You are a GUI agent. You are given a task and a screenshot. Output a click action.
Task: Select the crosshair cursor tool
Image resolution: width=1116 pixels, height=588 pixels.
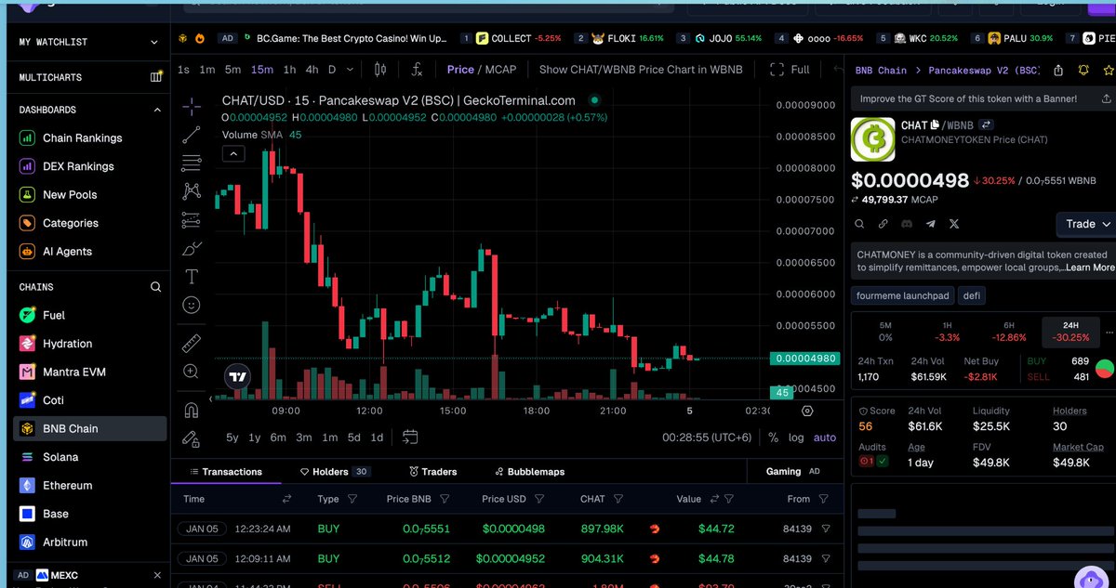pos(192,107)
